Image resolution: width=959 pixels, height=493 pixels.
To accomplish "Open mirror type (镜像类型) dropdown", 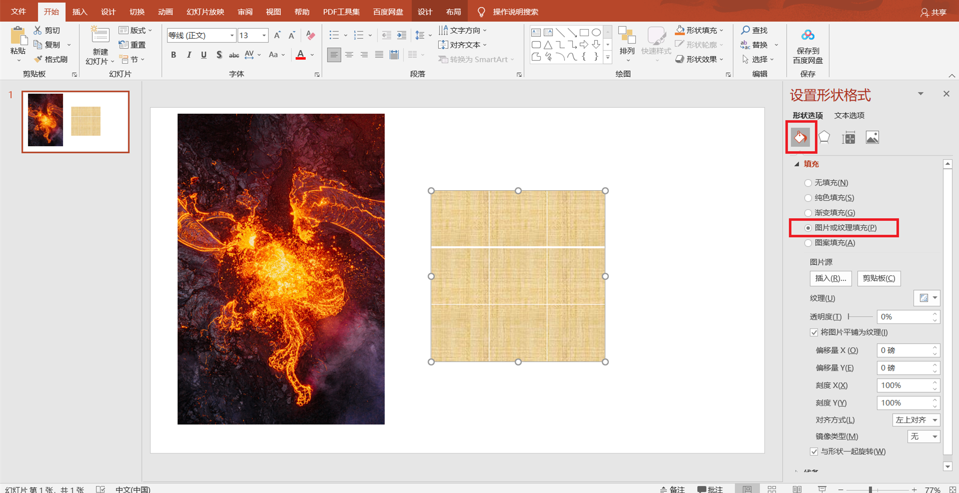I will pos(923,436).
